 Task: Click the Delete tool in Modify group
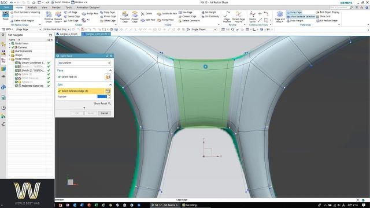146,14
